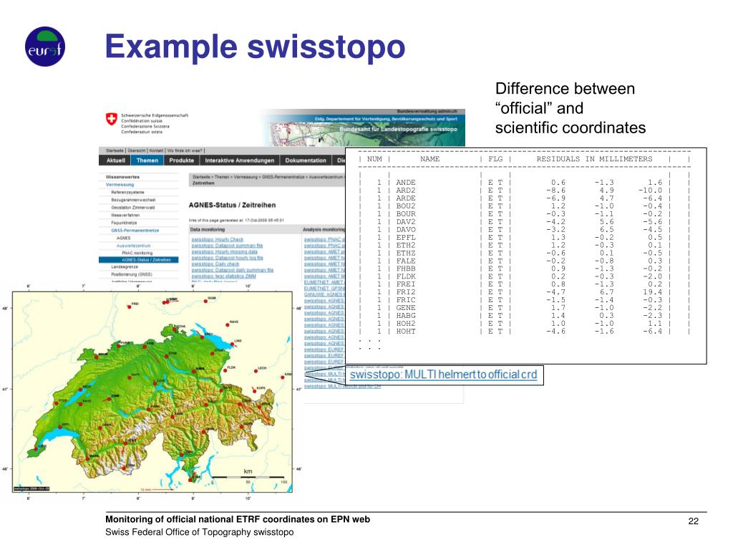
Task: Select Wissenswertes in the sidebar
Action: tap(122, 177)
